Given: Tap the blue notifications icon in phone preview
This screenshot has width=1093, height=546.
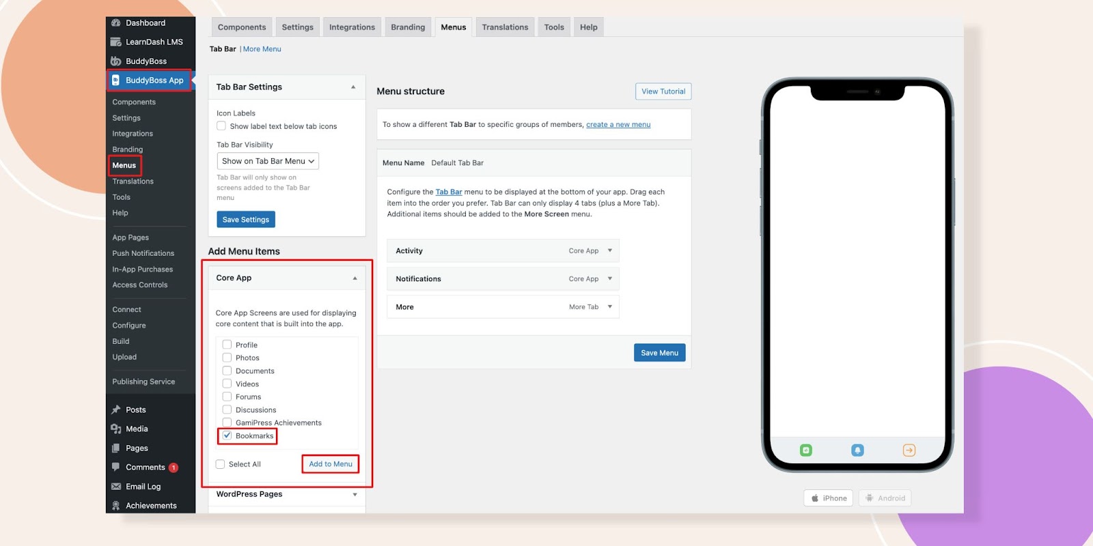Looking at the screenshot, I should 857,450.
